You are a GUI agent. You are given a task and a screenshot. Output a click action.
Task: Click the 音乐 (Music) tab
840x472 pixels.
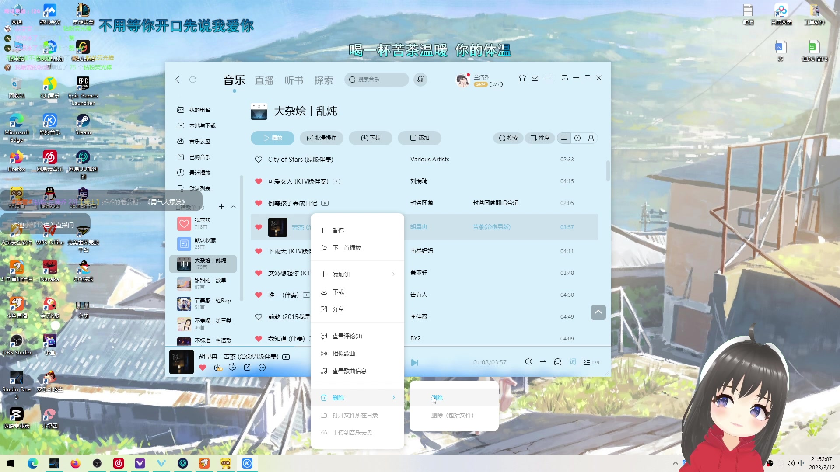pos(234,80)
